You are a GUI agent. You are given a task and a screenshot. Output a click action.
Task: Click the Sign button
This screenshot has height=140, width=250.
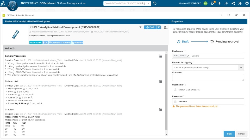[229, 134]
